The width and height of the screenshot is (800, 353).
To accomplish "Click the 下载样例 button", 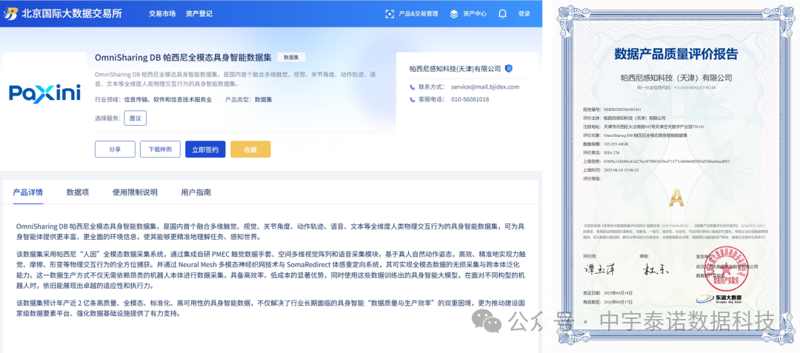I will (160, 149).
